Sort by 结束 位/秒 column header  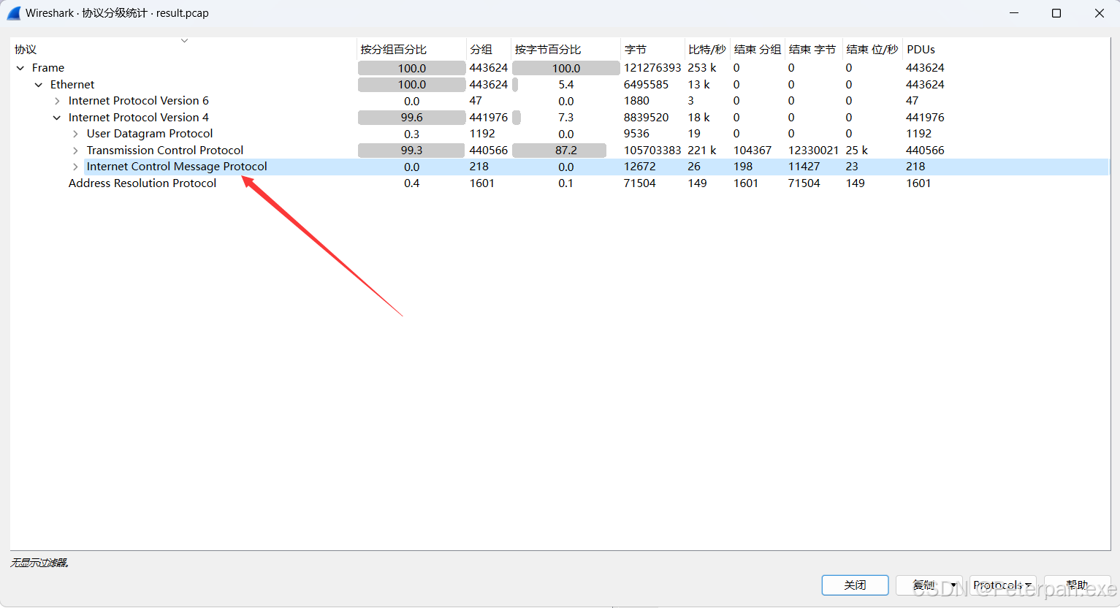(x=872, y=50)
